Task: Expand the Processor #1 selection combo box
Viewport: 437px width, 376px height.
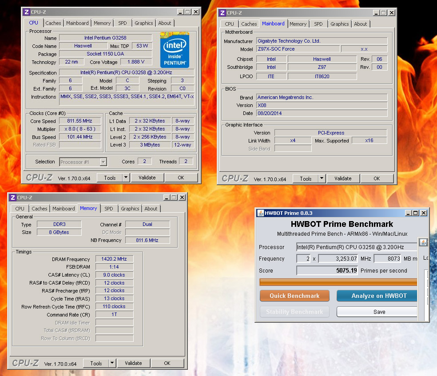Action: tap(103, 162)
